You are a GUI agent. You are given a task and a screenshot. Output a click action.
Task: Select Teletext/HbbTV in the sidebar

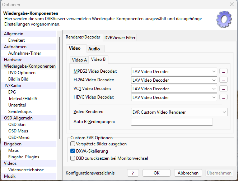22,99
